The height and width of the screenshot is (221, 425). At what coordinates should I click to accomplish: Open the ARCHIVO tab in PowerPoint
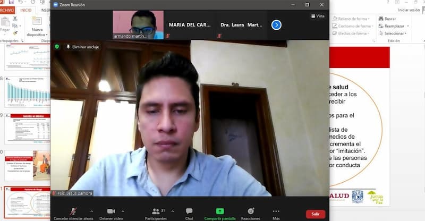(x=7, y=10)
